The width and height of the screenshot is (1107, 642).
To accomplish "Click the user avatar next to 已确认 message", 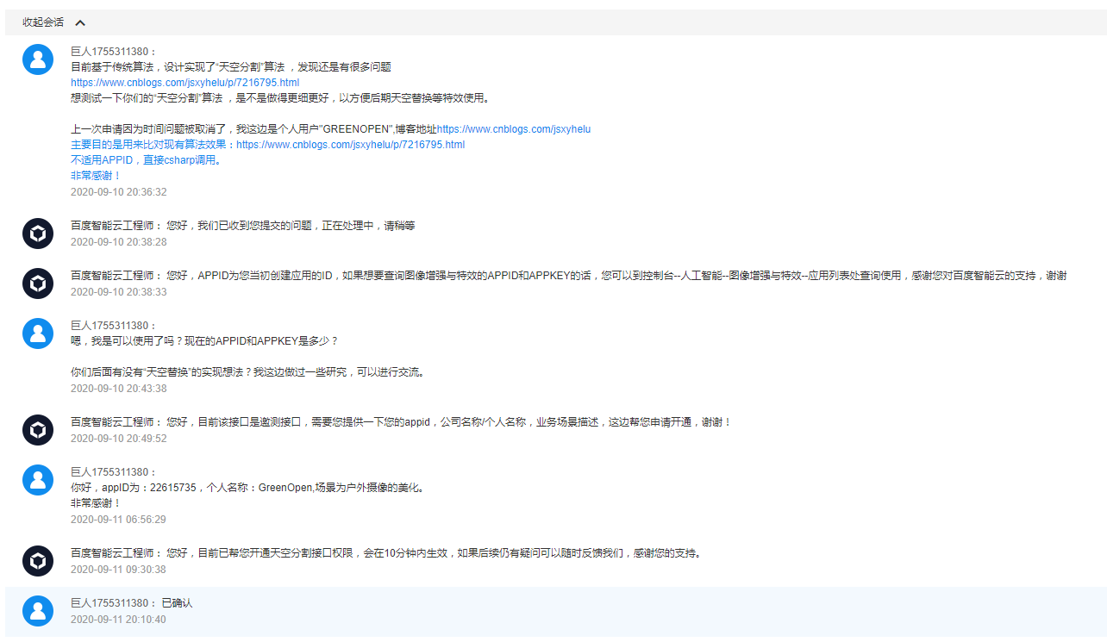I will 38,610.
